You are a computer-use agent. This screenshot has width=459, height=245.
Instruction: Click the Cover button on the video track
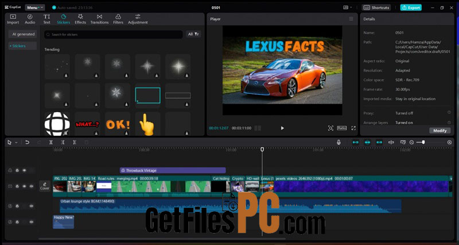click(45, 186)
